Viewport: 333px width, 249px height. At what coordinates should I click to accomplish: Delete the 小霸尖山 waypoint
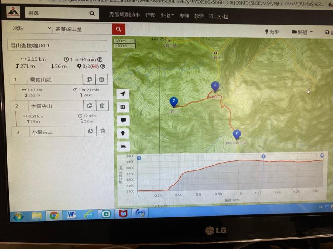click(102, 131)
